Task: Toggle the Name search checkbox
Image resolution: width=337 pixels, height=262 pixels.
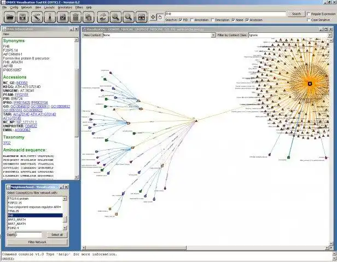Action: pos(233,20)
